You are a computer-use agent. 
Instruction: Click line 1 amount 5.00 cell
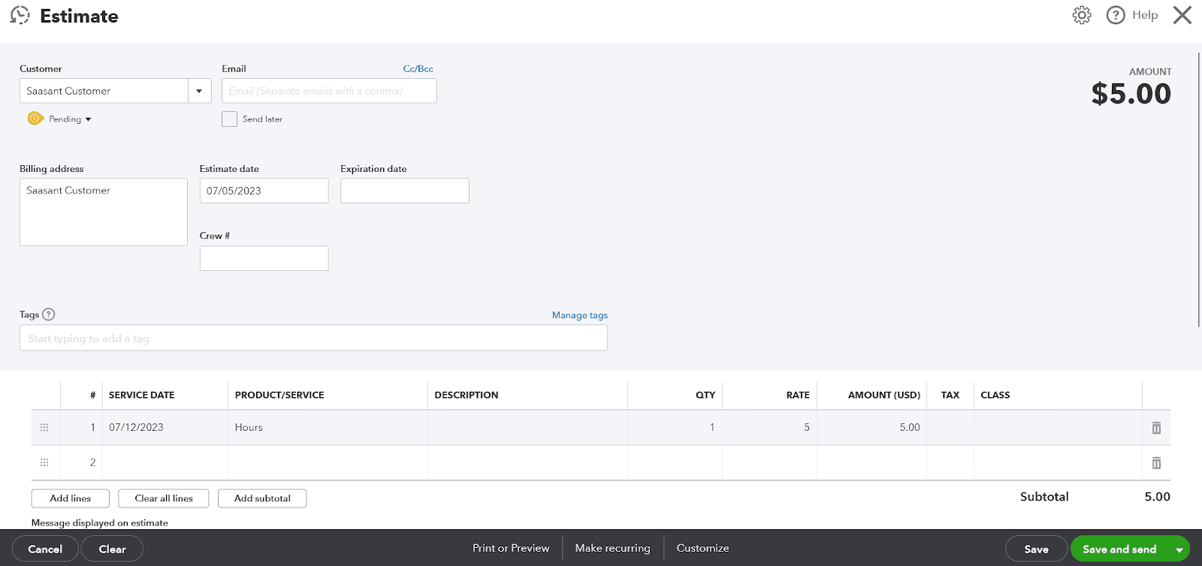[x=871, y=427]
